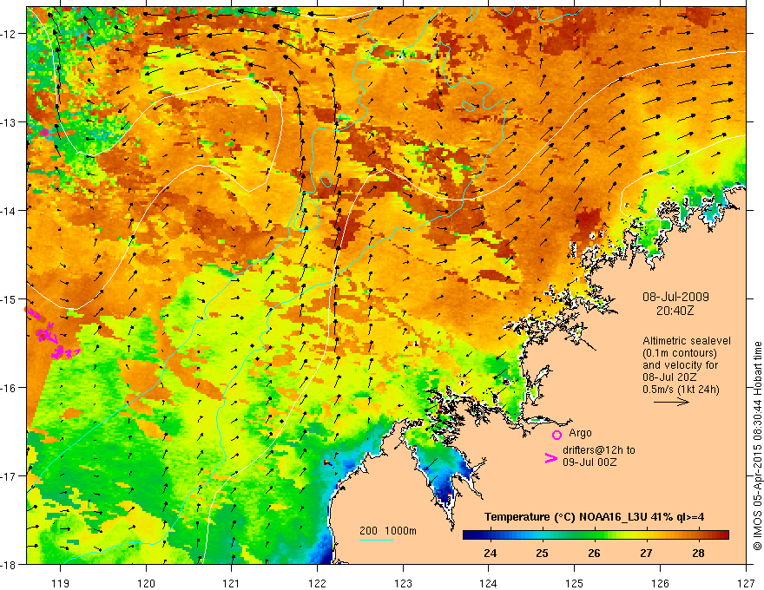Click latitude axis label -17

click(x=9, y=475)
